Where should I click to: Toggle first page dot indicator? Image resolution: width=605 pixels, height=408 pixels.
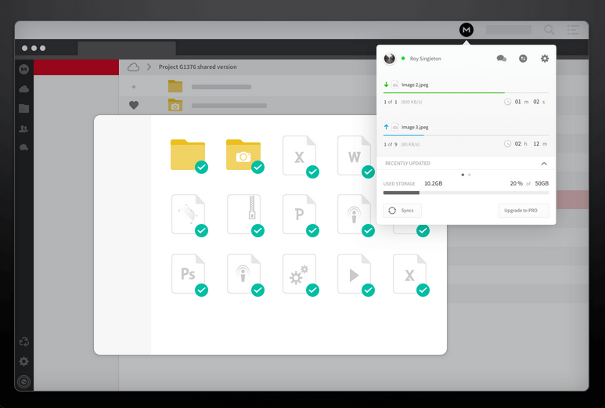pyautogui.click(x=463, y=175)
